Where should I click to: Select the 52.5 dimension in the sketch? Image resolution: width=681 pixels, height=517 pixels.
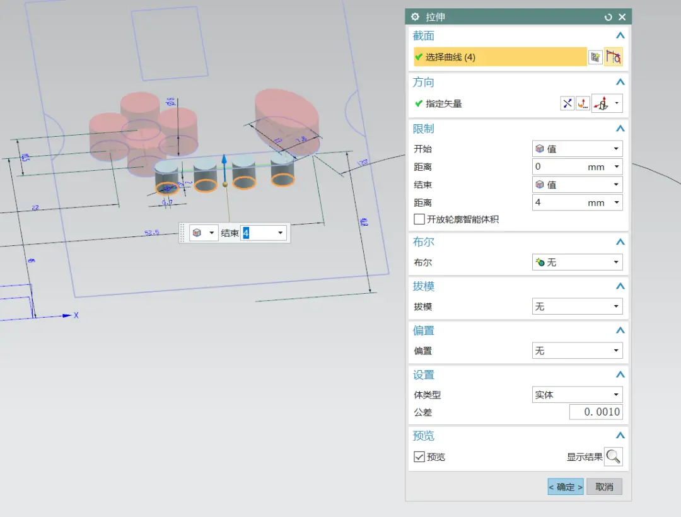click(151, 233)
